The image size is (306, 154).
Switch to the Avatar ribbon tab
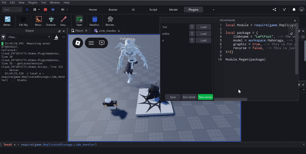[x=113, y=10]
